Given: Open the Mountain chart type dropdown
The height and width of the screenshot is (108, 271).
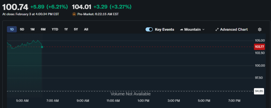Looking at the screenshot, I should pos(192,29).
